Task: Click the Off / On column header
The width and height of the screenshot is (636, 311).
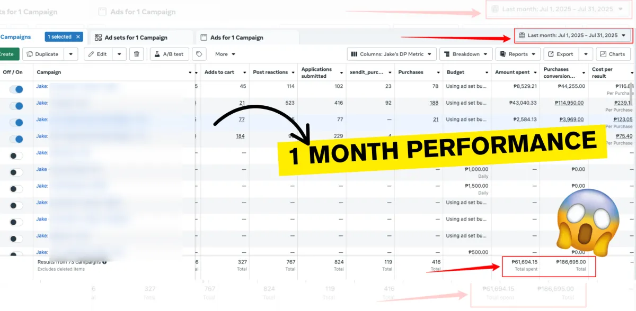Action: [13, 72]
